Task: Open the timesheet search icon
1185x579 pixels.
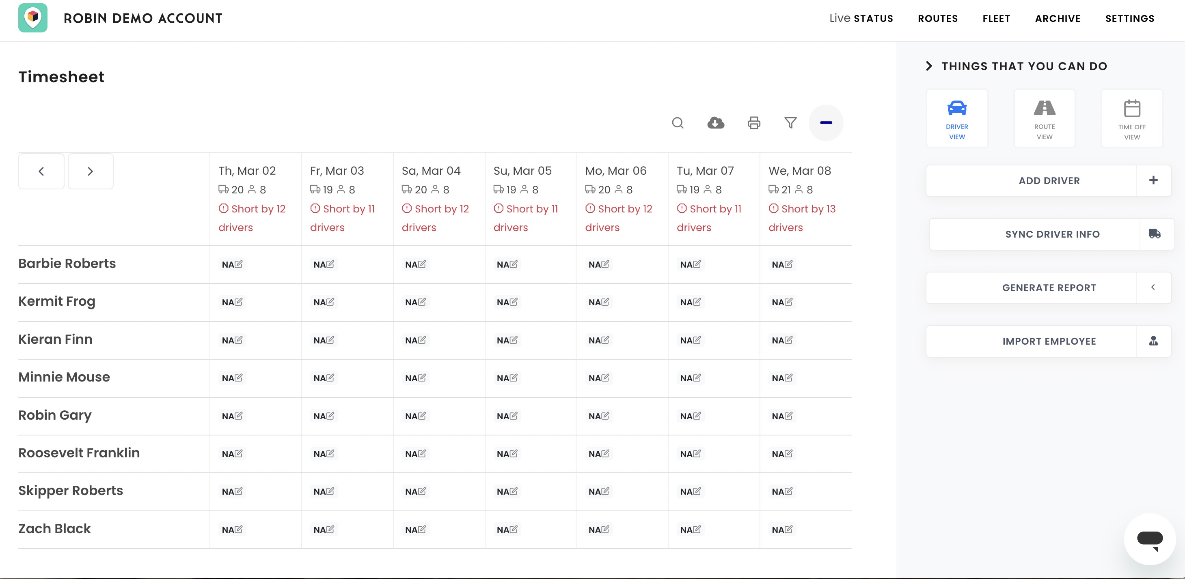Action: [x=678, y=123]
